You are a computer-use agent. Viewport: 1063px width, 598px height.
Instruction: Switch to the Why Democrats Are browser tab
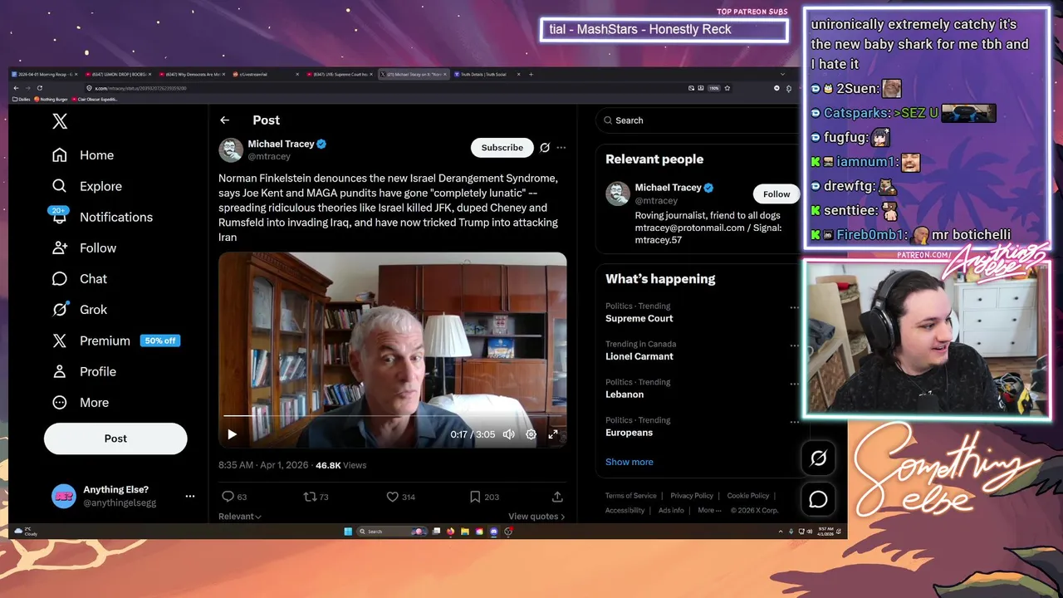192,74
